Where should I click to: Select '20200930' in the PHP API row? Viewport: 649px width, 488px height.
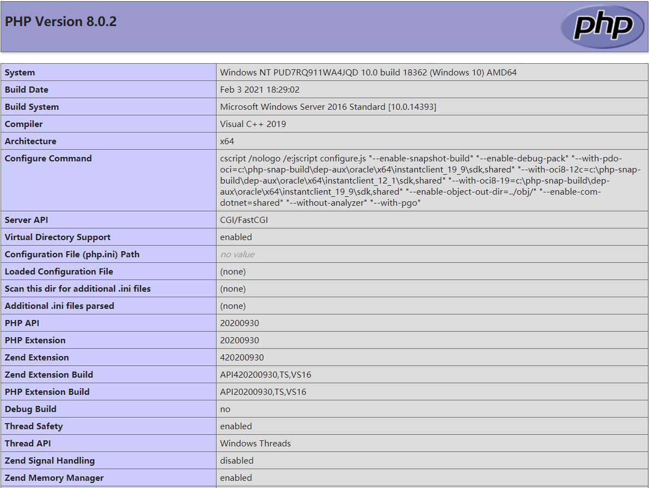[x=239, y=323]
